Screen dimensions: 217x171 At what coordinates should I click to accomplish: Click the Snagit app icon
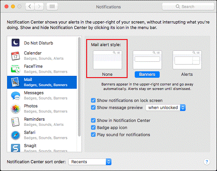pos(15,148)
